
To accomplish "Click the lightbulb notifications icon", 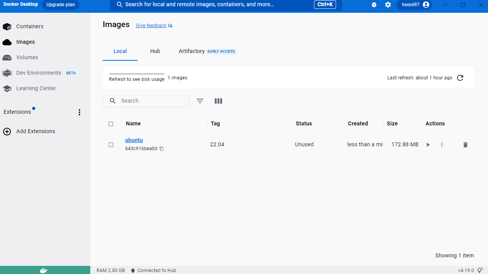I will [x=480, y=270].
